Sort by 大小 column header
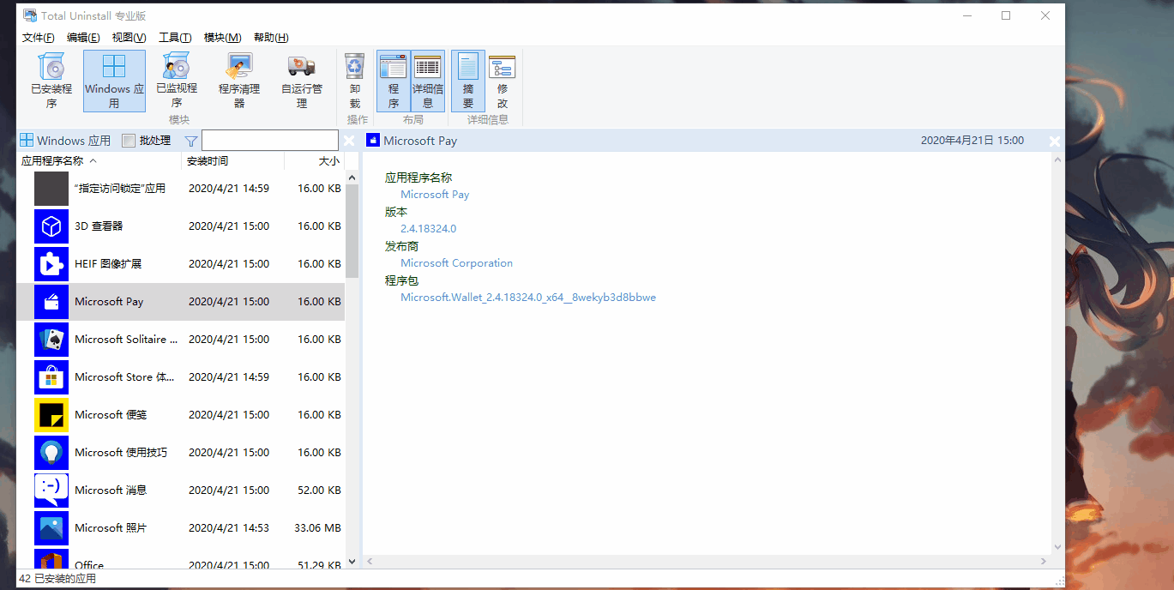The image size is (1174, 590). click(315, 160)
